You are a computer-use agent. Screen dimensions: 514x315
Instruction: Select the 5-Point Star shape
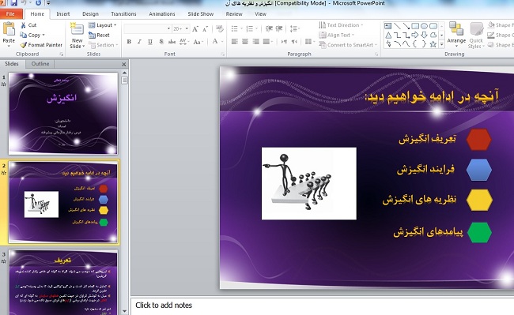pyautogui.click(x=433, y=44)
